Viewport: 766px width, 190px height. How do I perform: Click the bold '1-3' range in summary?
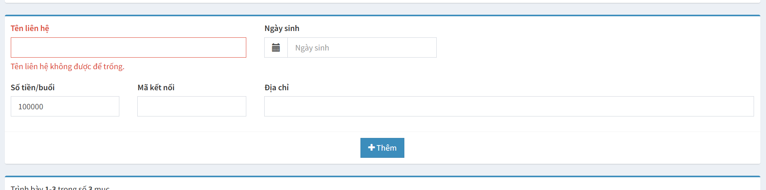point(50,188)
